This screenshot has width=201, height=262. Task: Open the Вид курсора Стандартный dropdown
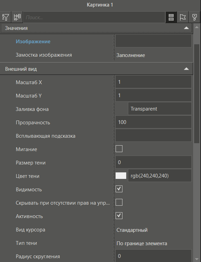coord(153,230)
